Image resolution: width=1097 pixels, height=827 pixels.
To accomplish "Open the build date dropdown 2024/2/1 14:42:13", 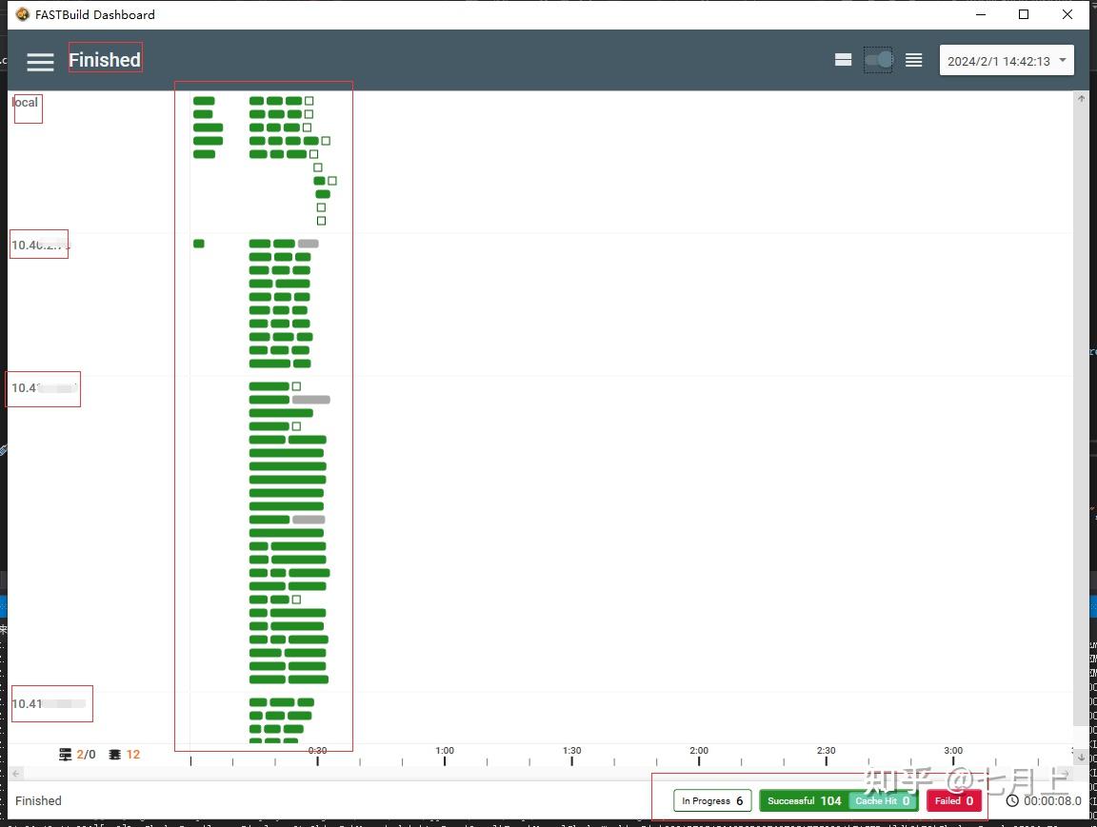I will tap(1006, 61).
